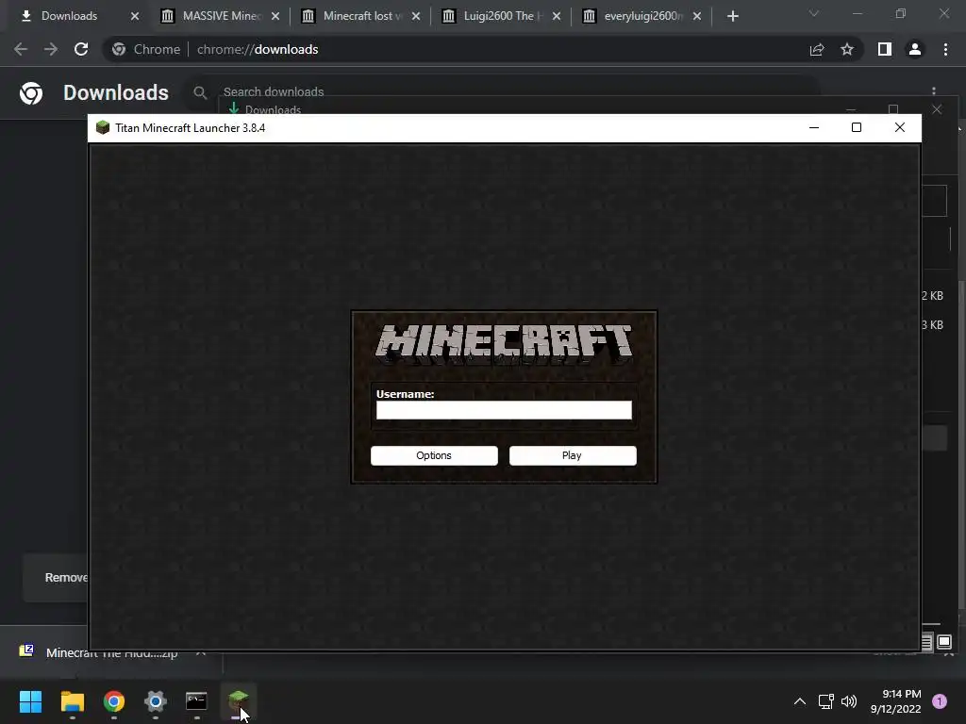Open Chrome from the taskbar

114,701
